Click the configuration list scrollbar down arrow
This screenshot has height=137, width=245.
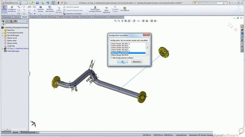[147, 54]
